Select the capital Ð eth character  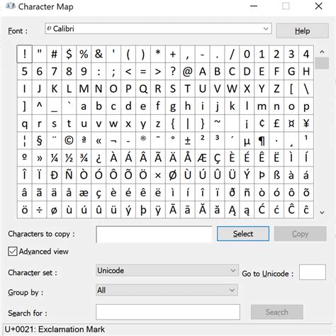[54, 175]
